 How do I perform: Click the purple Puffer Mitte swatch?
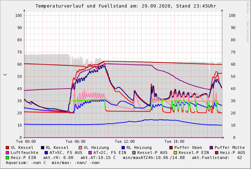(211, 148)
